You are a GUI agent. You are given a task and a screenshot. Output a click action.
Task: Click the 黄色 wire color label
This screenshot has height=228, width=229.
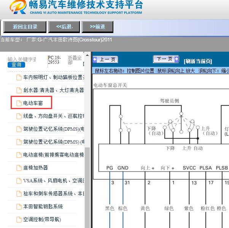tap(145, 208)
